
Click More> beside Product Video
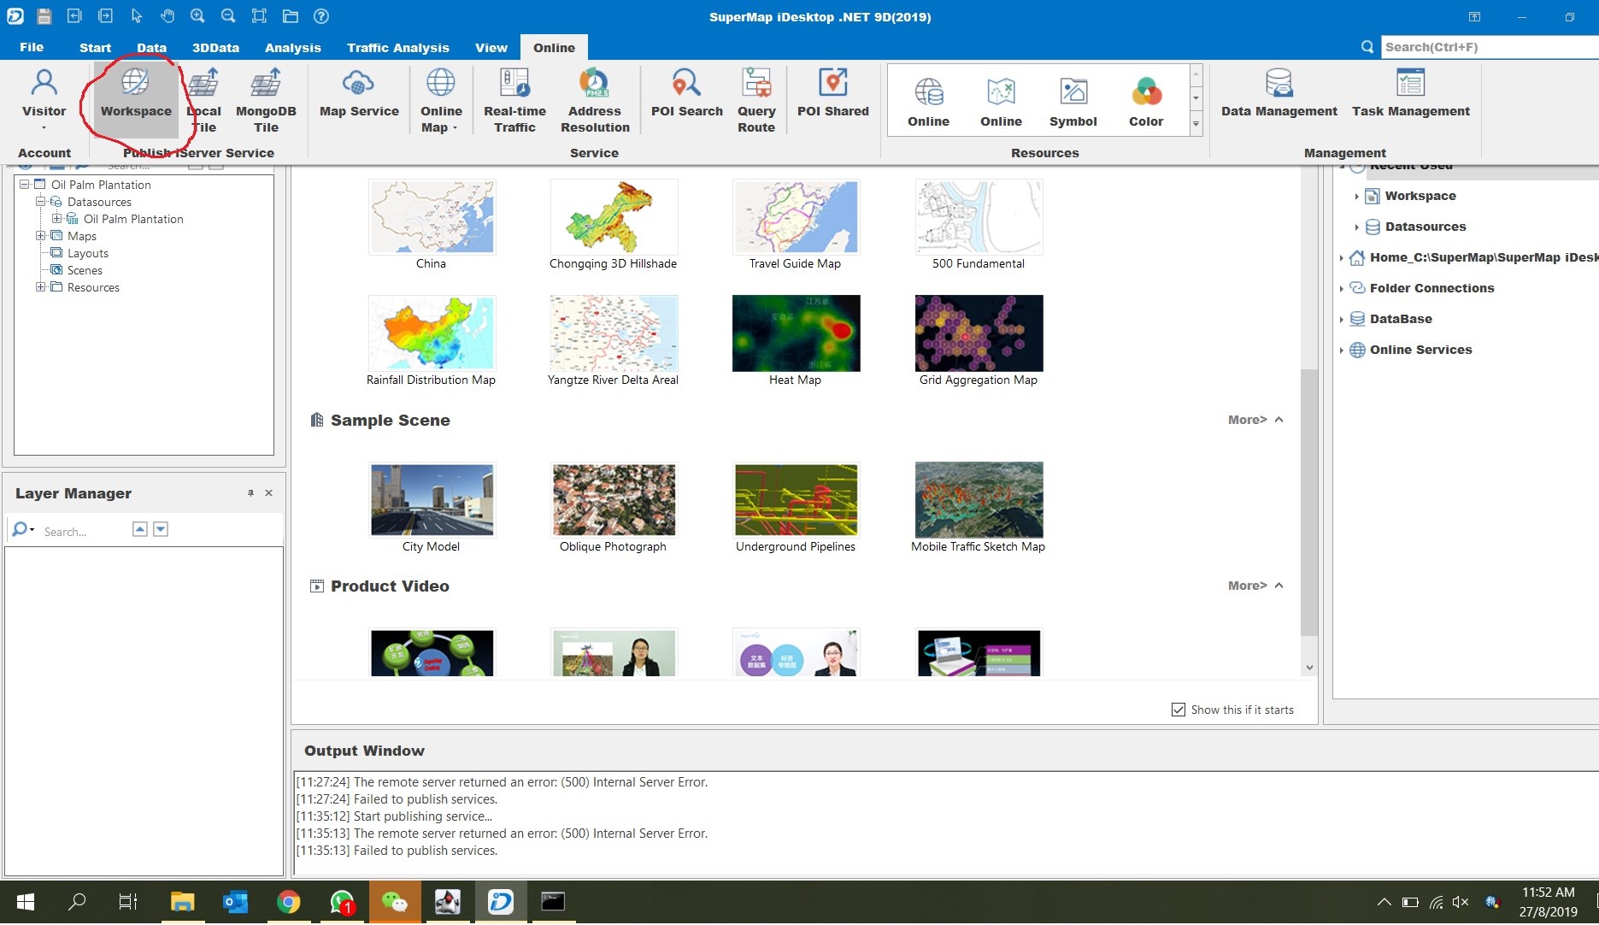1247,586
